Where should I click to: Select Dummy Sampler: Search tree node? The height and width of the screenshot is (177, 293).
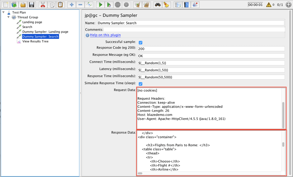(40, 36)
